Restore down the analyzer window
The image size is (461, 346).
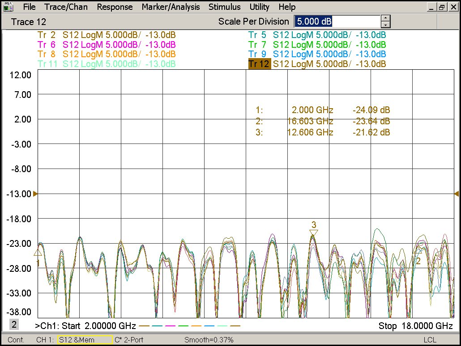click(442, 7)
